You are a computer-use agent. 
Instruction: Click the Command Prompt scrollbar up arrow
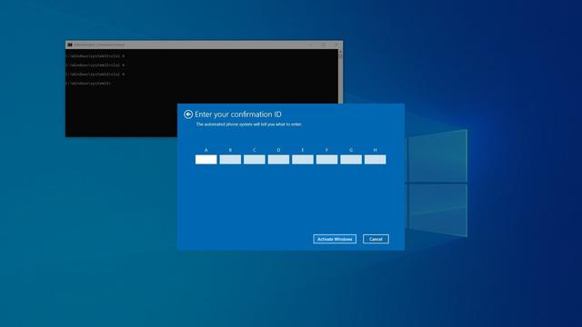tap(340, 52)
